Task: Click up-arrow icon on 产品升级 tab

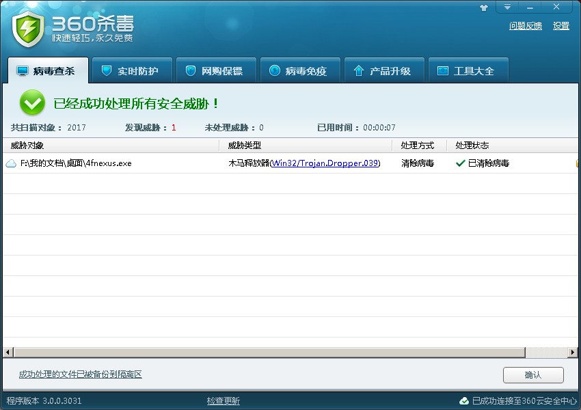Action: point(358,70)
